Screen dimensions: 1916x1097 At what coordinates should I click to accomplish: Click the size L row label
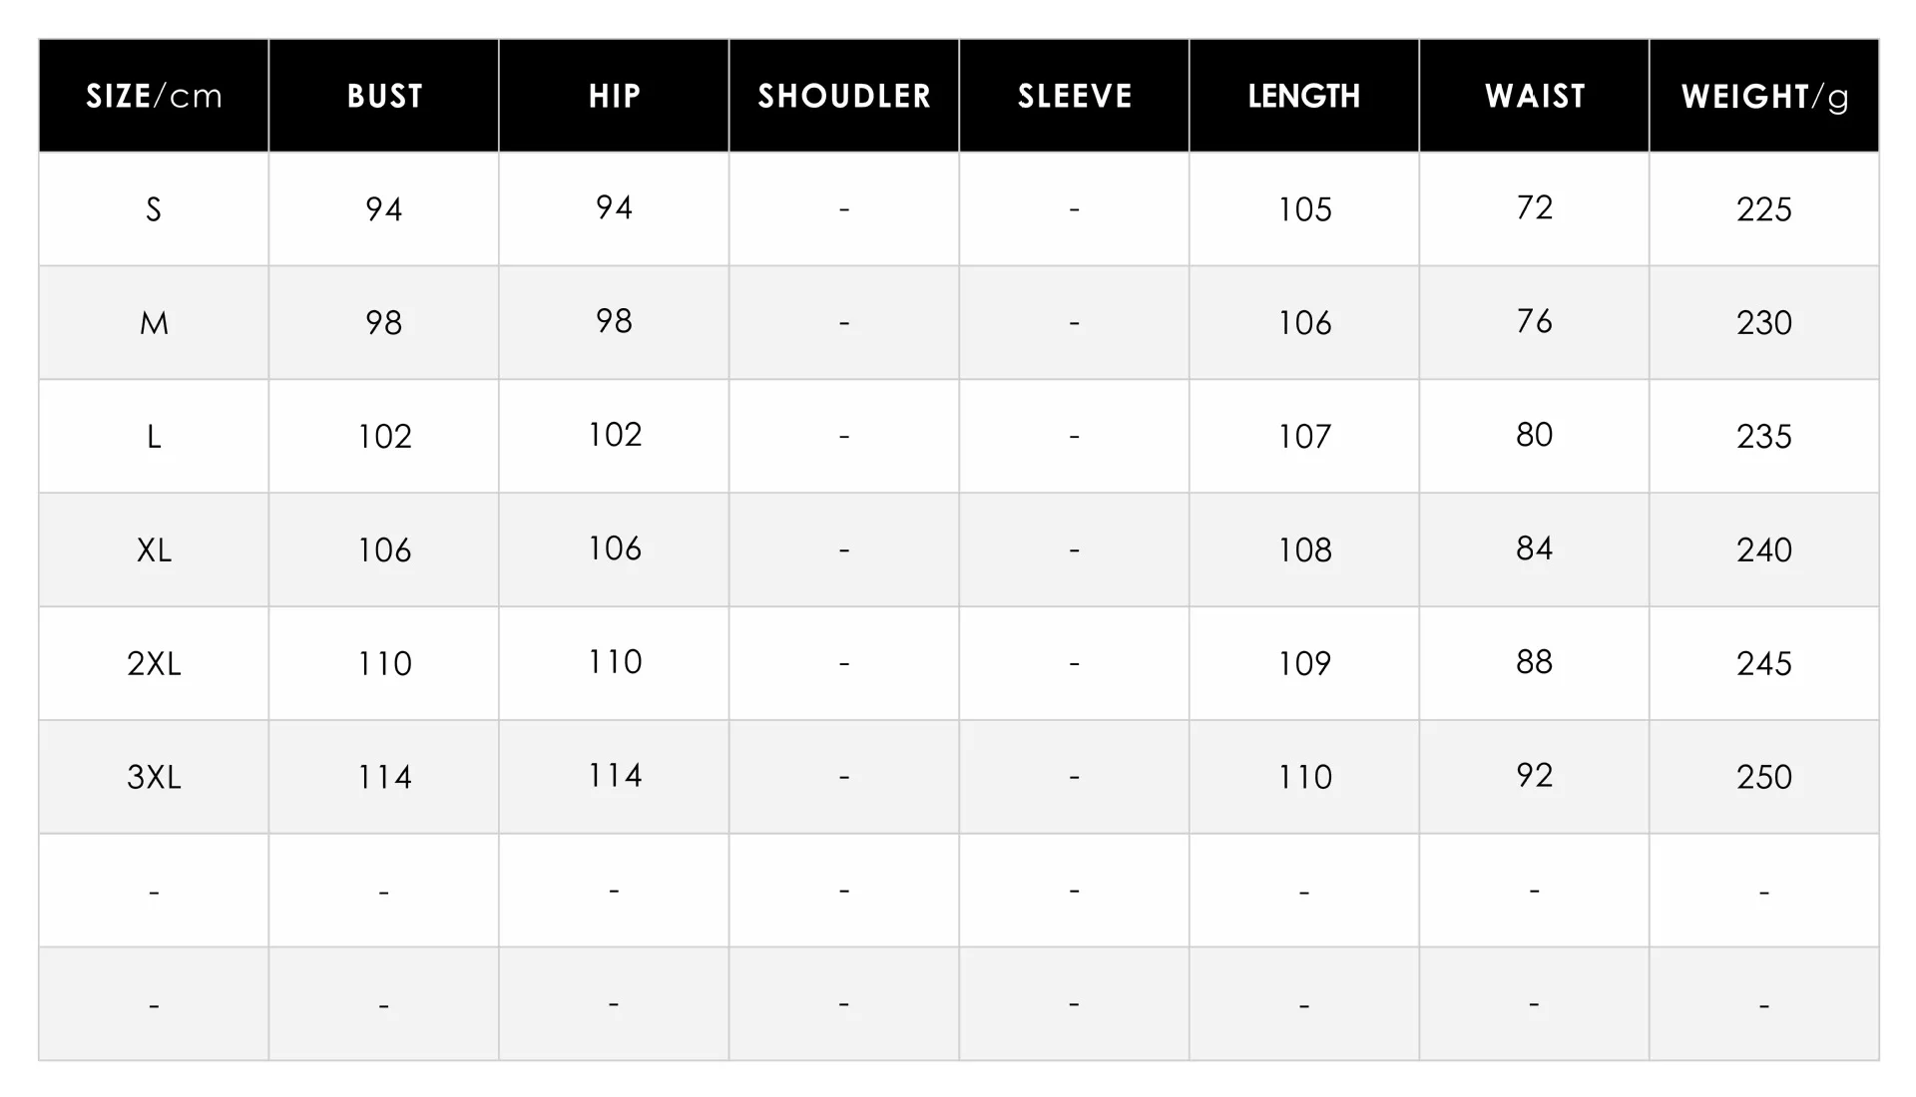[154, 437]
